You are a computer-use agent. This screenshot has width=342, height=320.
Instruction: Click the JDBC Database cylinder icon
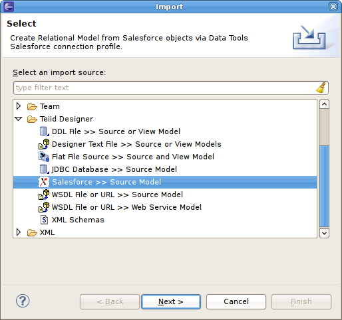click(x=44, y=169)
